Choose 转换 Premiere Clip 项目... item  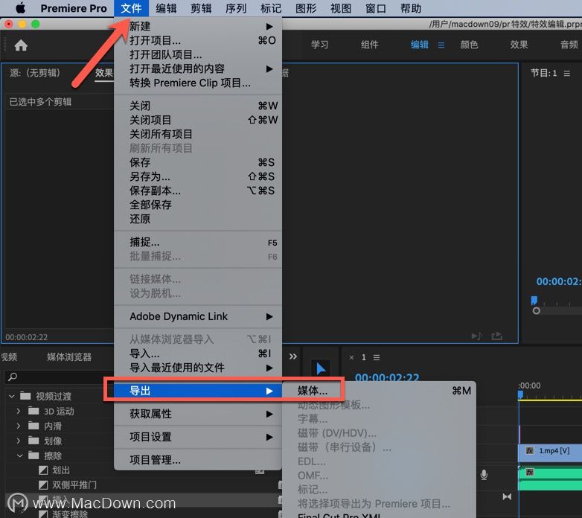(x=198, y=83)
